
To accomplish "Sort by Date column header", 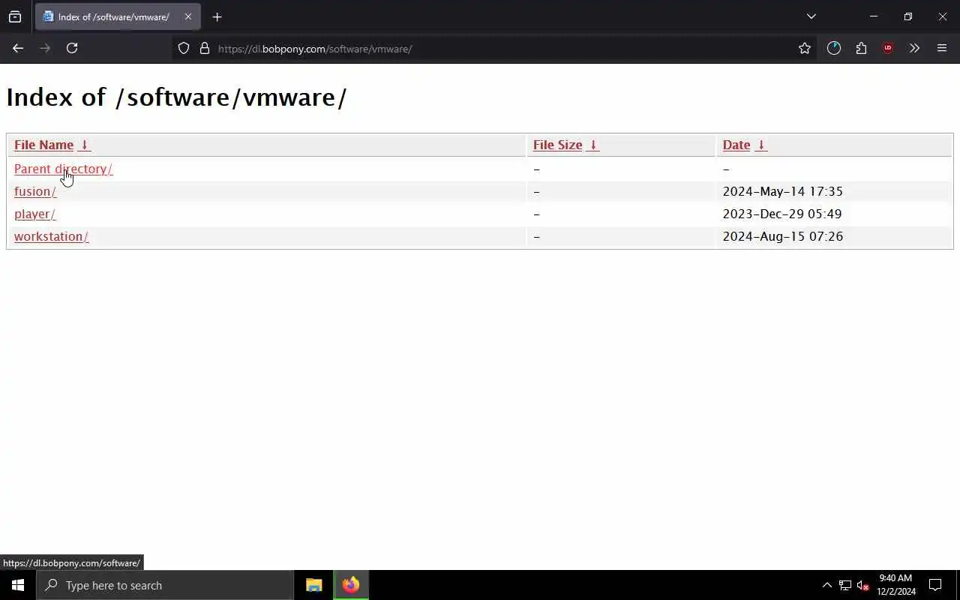I will pyautogui.click(x=736, y=145).
